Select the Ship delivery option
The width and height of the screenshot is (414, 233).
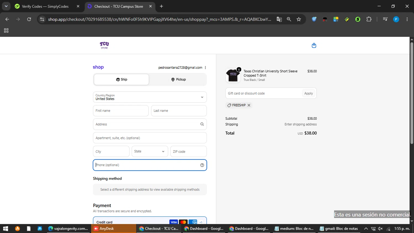point(121,80)
